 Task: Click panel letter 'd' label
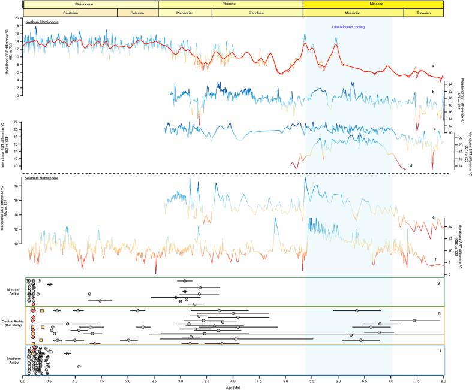[x=411, y=166]
